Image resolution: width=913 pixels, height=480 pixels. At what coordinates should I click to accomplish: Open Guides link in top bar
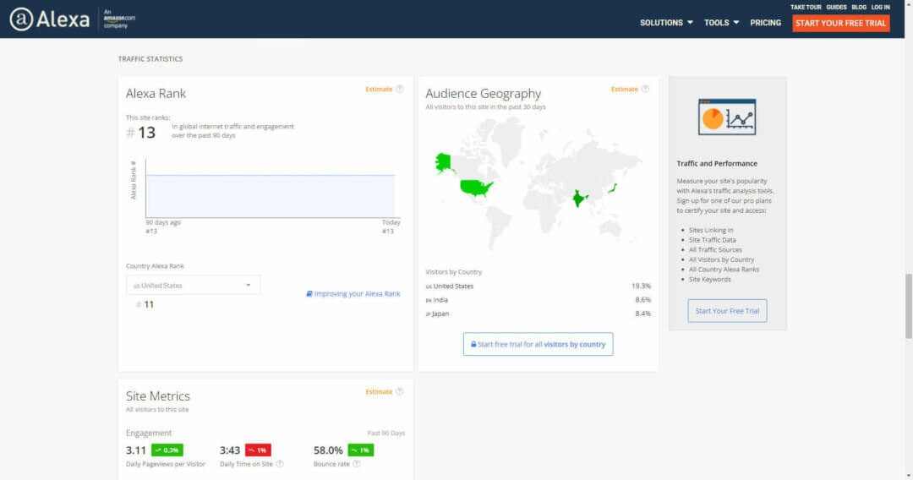coord(836,7)
